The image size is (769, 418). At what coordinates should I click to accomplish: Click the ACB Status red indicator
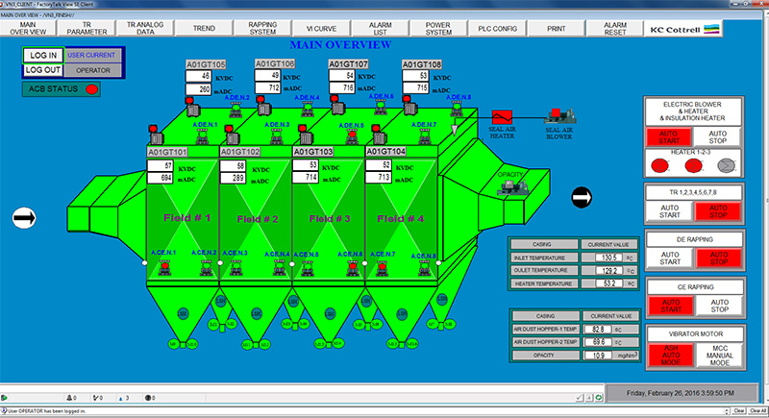(93, 89)
